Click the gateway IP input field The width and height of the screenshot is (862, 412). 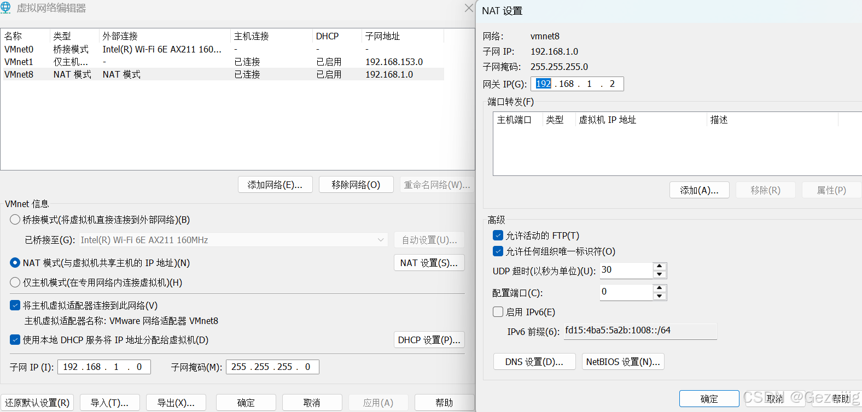tap(577, 84)
